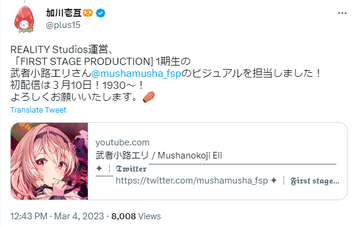354x227 pixels.
Task: Click the tweet body text REALITY Studios運営
Action: (59, 49)
